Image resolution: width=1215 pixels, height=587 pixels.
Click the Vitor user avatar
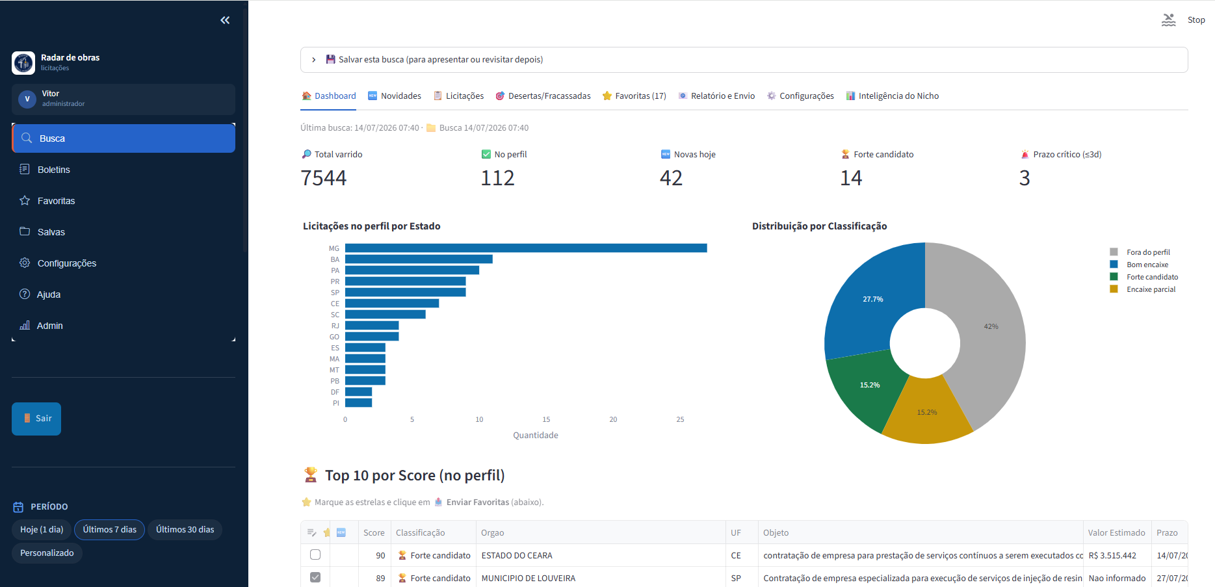coord(27,99)
